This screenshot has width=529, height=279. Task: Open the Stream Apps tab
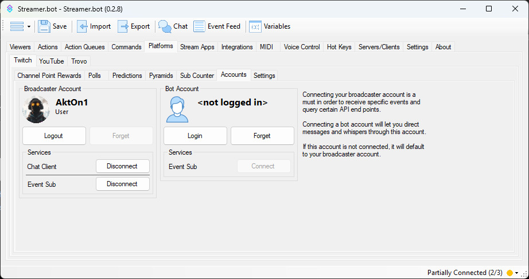[x=197, y=47]
